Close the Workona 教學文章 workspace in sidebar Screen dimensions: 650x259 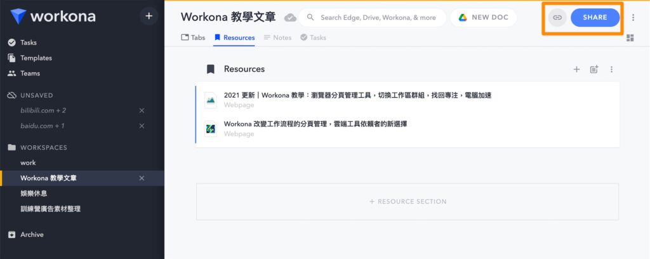point(142,178)
